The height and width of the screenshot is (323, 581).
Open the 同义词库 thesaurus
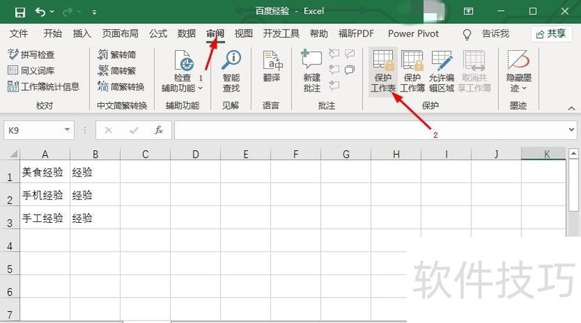click(31, 70)
